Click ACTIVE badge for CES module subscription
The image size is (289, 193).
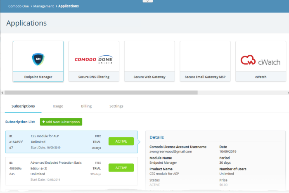121,141
